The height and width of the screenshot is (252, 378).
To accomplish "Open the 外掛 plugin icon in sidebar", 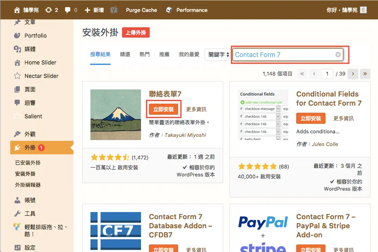I will (17, 148).
